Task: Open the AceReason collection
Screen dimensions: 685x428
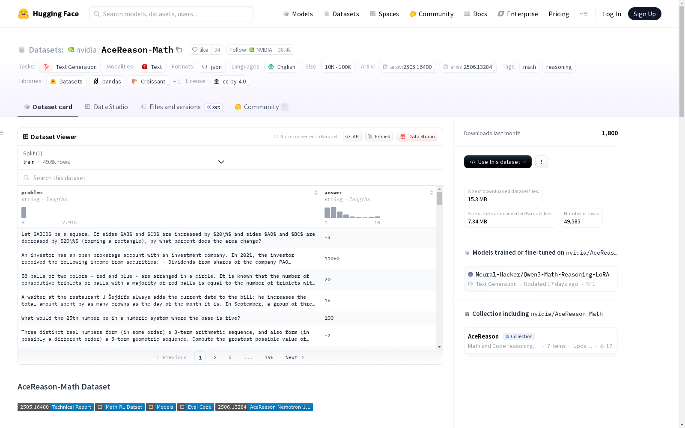Action: 541,341
